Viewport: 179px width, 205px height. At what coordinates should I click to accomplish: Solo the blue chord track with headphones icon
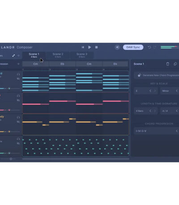pyautogui.click(x=18, y=74)
